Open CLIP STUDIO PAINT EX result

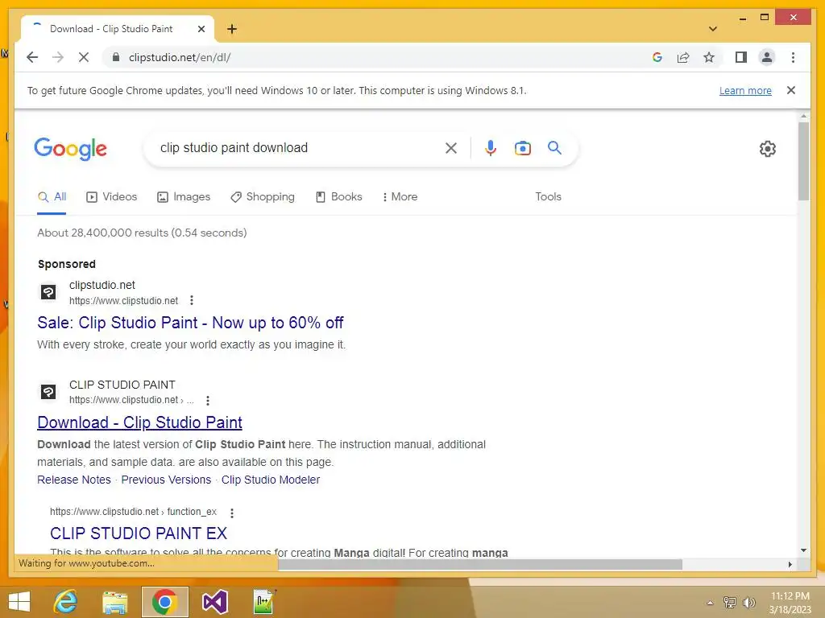coord(139,534)
